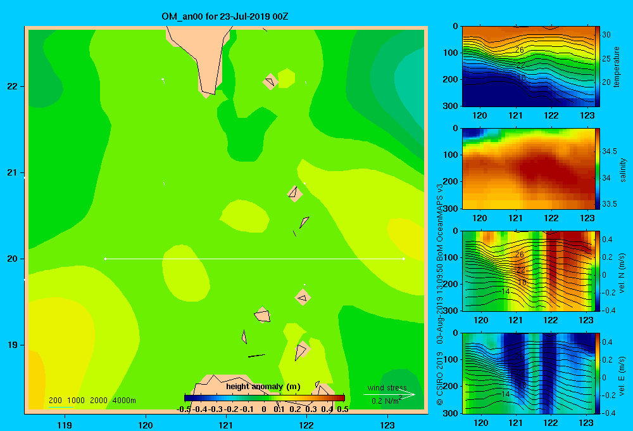Open the salinity depth section plot
The width and height of the screenshot is (633, 431).
tap(528, 169)
